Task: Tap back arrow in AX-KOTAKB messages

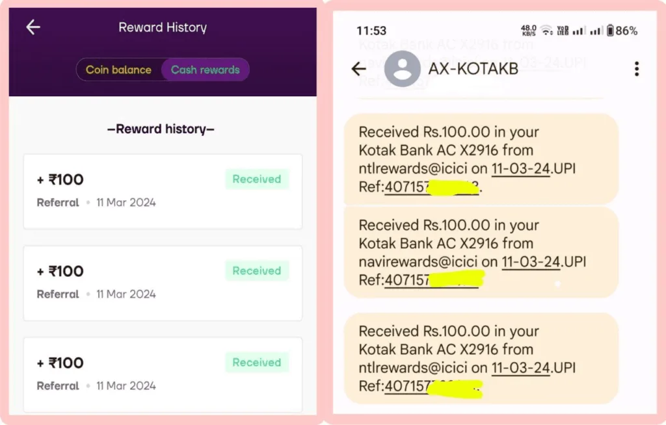Action: [x=358, y=68]
